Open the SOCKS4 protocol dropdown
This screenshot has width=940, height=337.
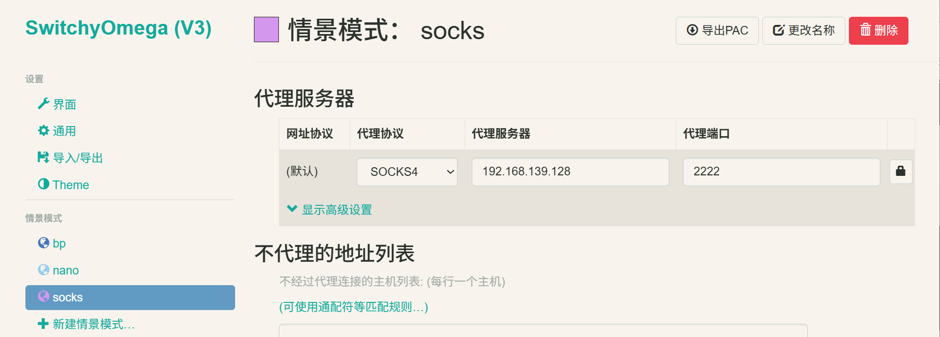[407, 172]
